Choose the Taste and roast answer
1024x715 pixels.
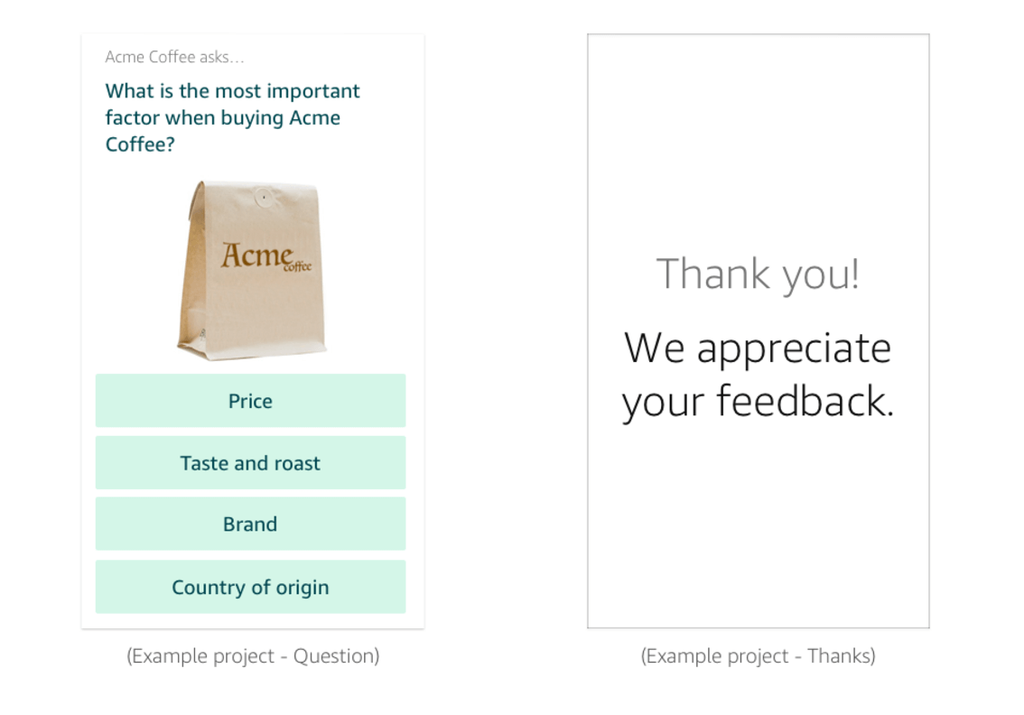click(250, 462)
